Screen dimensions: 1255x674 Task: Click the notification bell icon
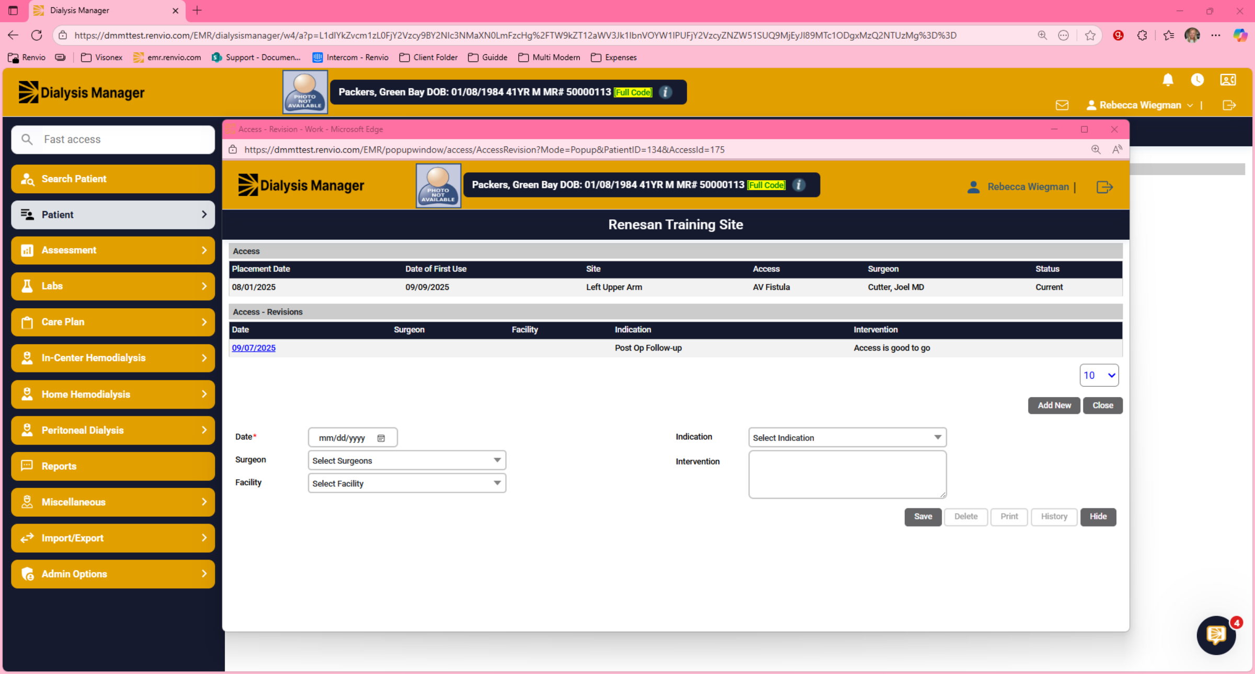tap(1168, 80)
